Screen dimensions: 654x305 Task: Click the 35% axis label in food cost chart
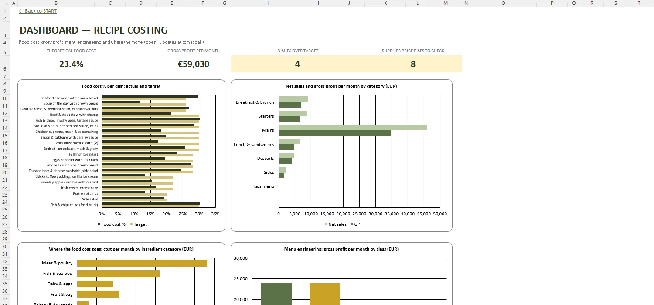(215, 214)
